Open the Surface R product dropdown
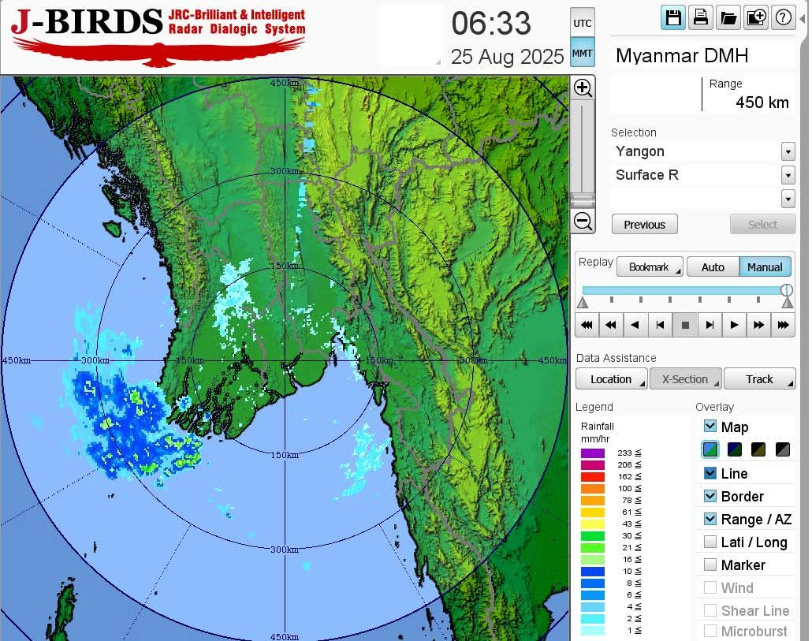812x641 pixels. click(x=788, y=175)
